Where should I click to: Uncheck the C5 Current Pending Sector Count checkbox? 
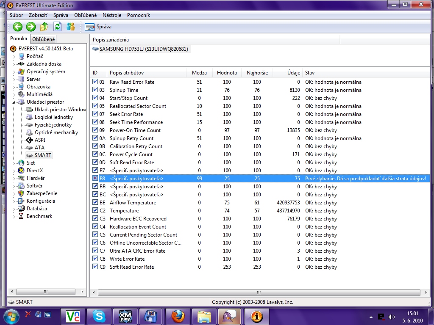click(x=95, y=234)
